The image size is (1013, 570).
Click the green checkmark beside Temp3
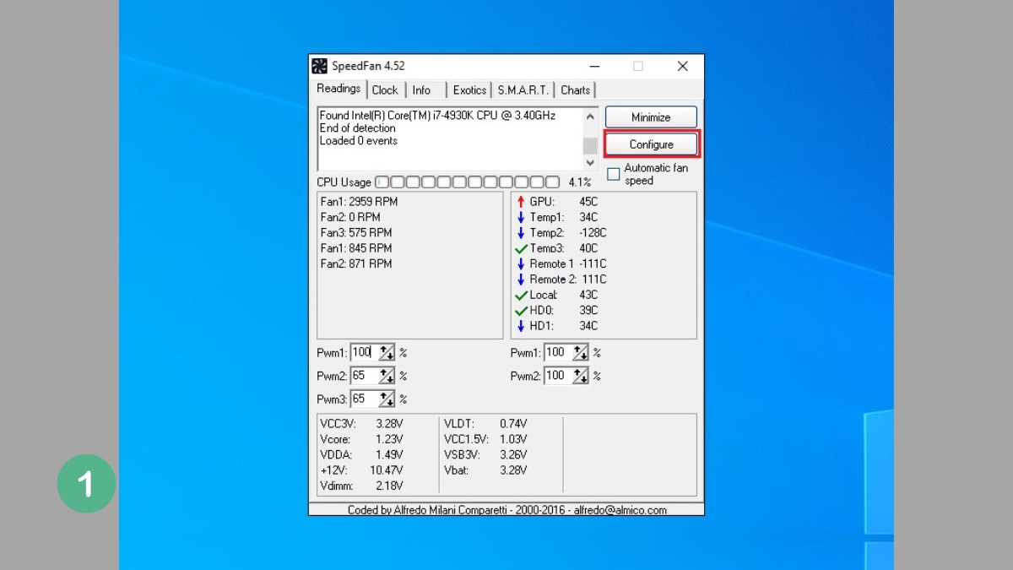[521, 248]
